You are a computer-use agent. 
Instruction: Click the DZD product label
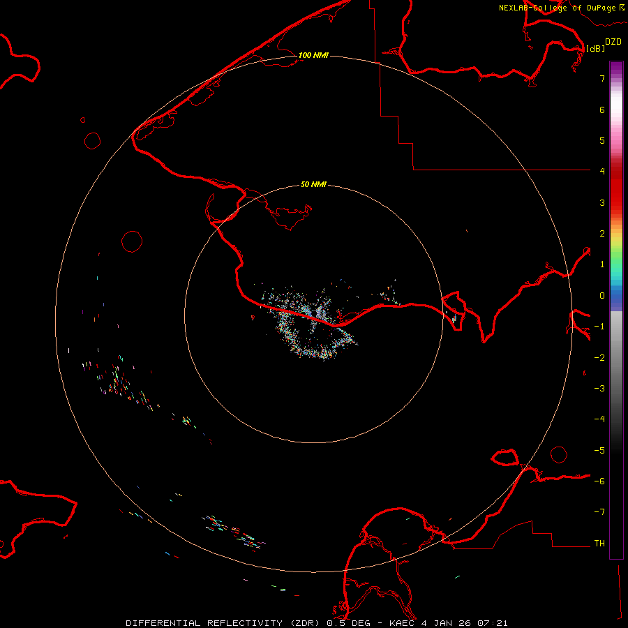pyautogui.click(x=613, y=42)
